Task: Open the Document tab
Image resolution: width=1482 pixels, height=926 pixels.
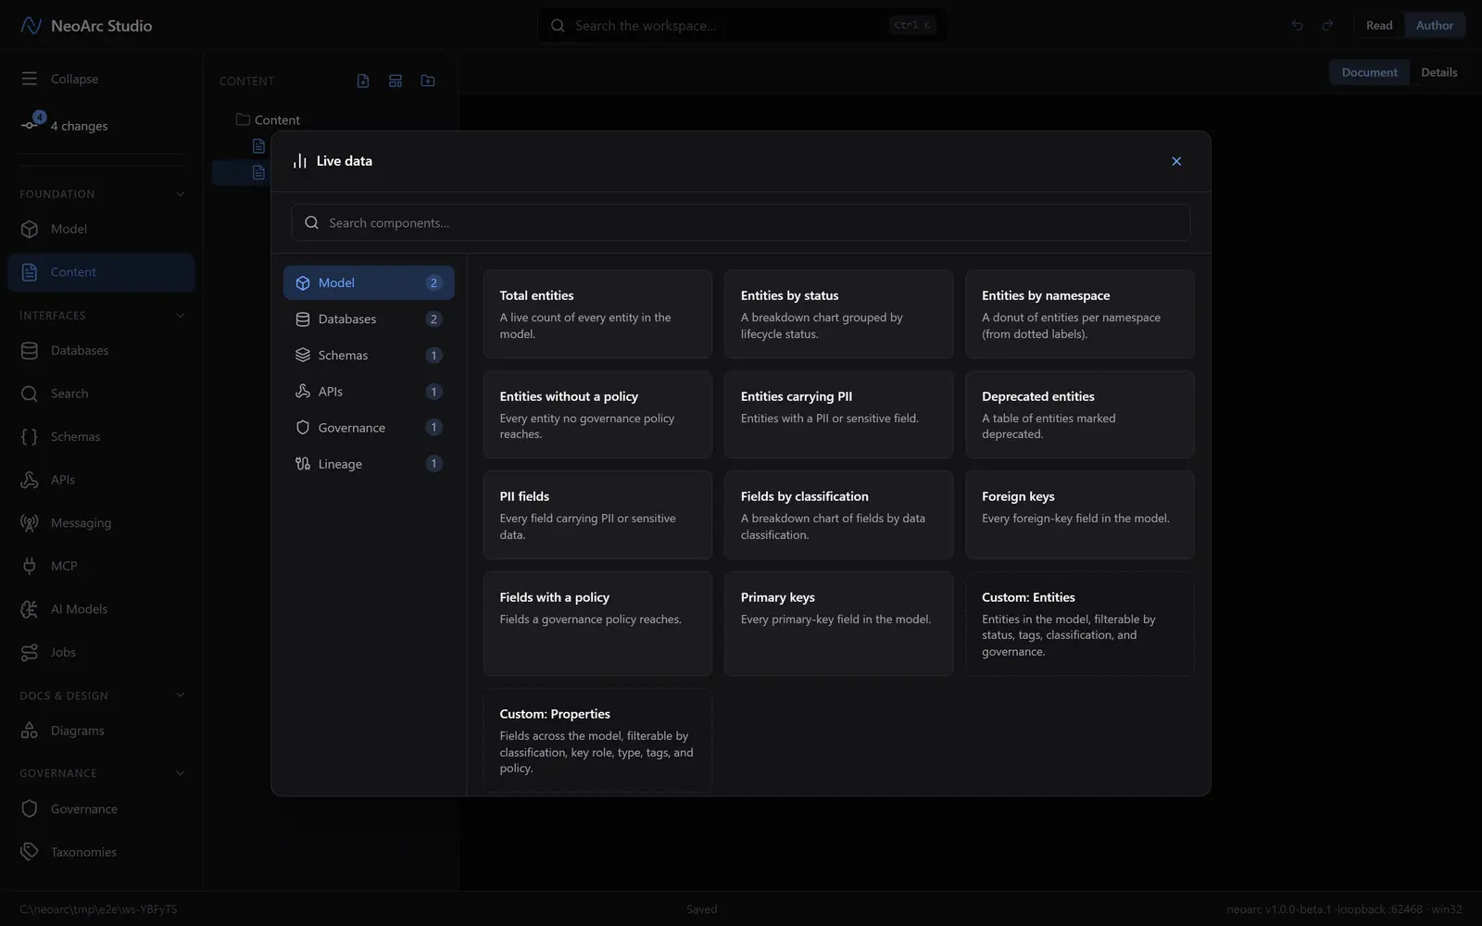Action: click(x=1369, y=72)
